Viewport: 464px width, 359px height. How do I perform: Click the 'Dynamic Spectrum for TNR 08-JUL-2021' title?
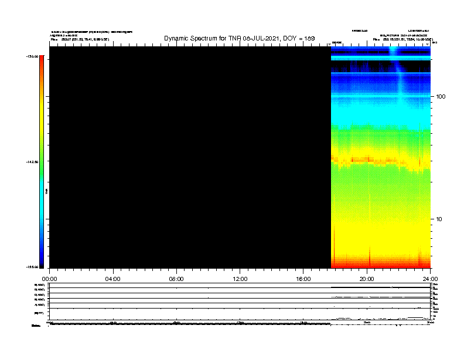tap(240, 38)
